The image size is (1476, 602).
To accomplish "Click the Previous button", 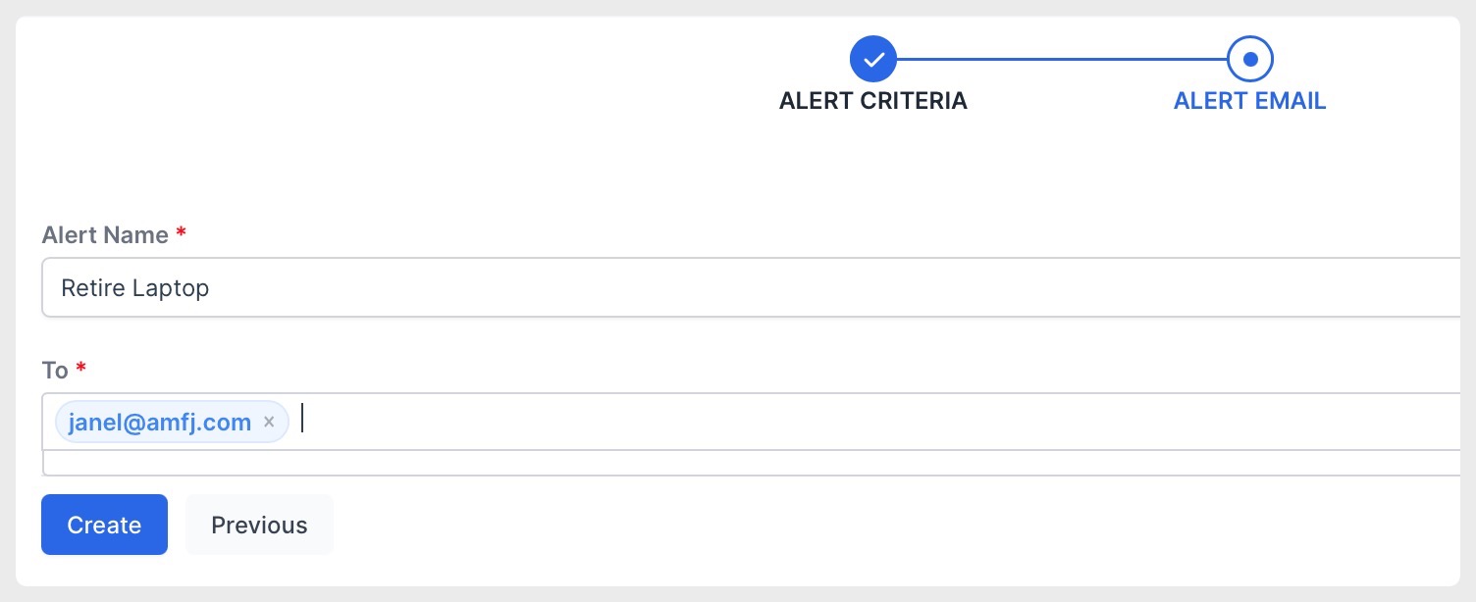I will coord(259,525).
